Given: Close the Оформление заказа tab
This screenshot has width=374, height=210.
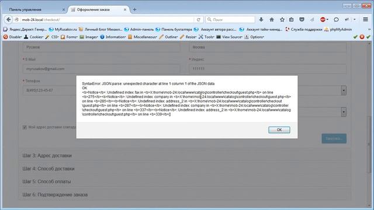Looking at the screenshot, I should click(125, 9).
